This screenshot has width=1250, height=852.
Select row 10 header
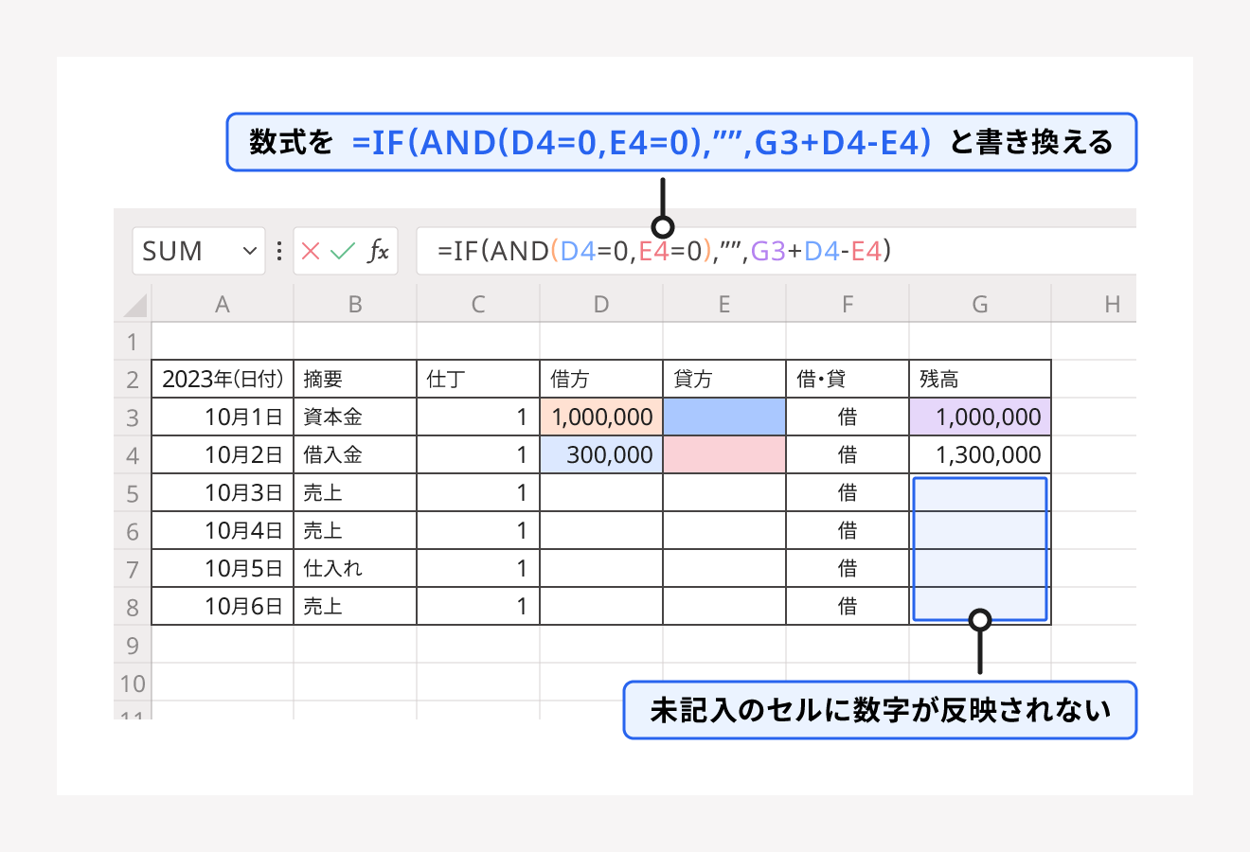point(133,683)
